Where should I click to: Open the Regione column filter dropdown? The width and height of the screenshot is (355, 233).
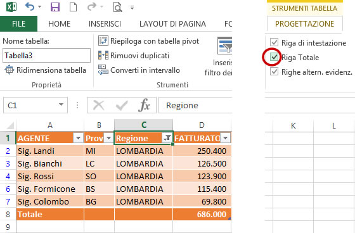coord(167,138)
